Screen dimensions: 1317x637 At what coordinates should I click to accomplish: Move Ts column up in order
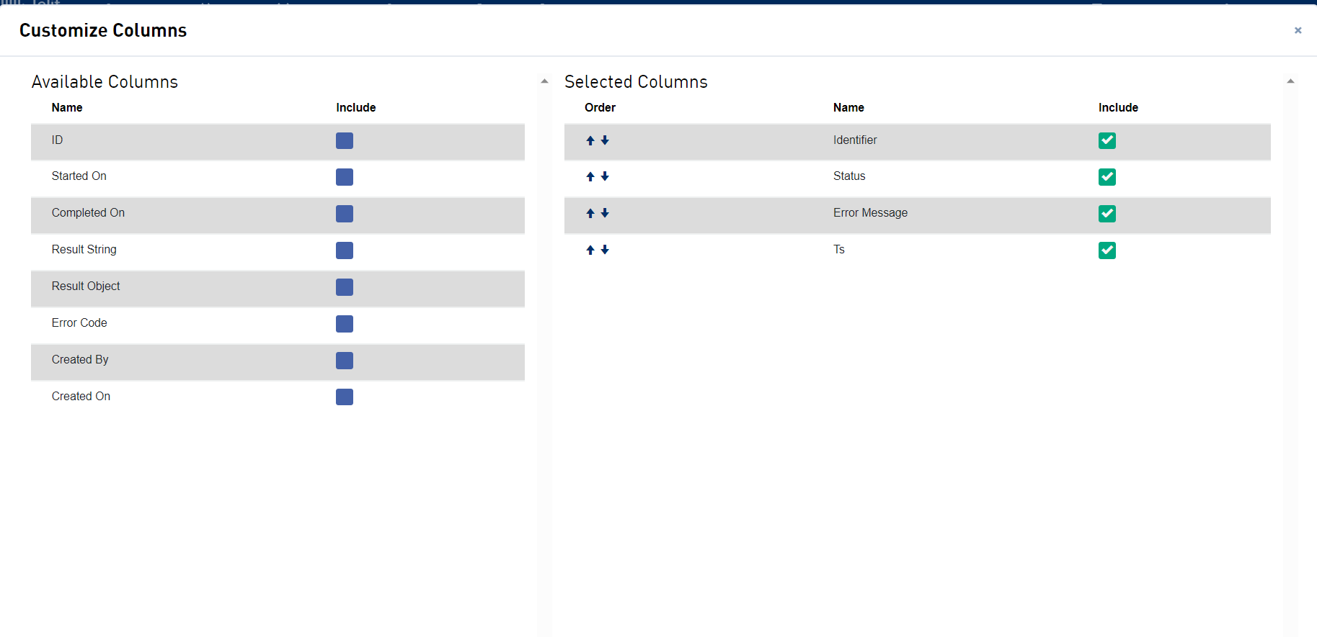click(590, 250)
